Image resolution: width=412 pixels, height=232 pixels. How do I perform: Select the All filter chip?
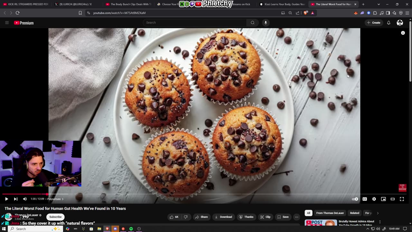tap(308, 213)
